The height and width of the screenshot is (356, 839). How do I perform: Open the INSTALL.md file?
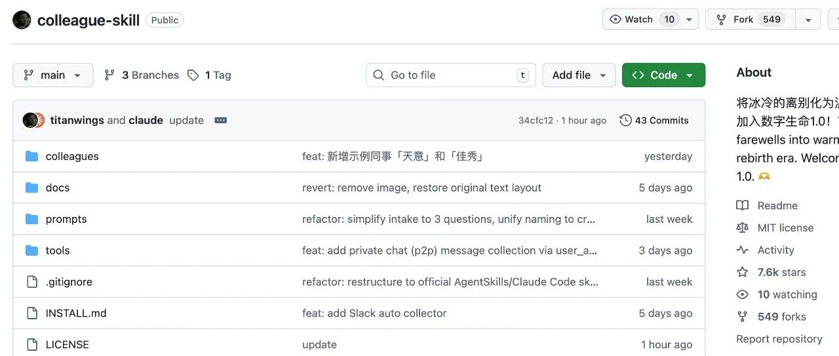[76, 313]
